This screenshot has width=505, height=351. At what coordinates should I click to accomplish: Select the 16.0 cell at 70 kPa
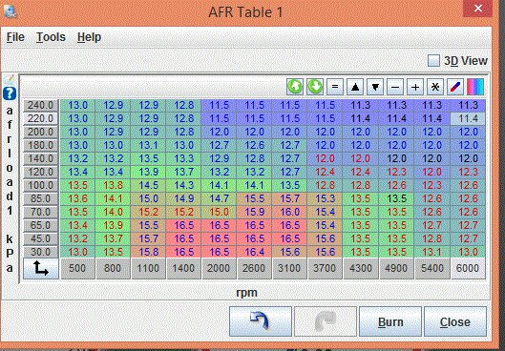[289, 212]
